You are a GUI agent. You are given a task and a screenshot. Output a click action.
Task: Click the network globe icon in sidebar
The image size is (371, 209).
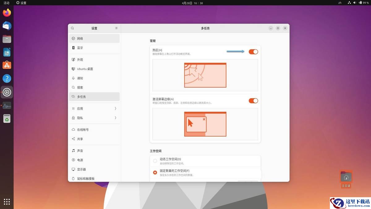(x=73, y=38)
